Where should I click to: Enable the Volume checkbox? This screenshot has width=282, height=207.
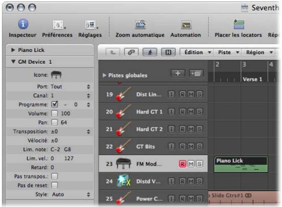55,113
